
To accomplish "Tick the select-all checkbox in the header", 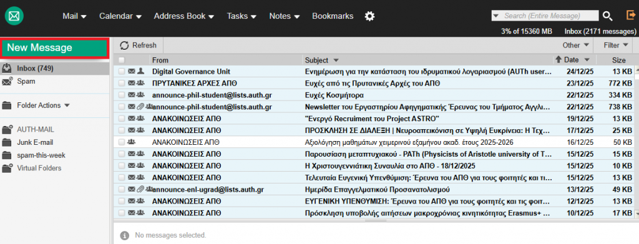I will click(x=122, y=60).
